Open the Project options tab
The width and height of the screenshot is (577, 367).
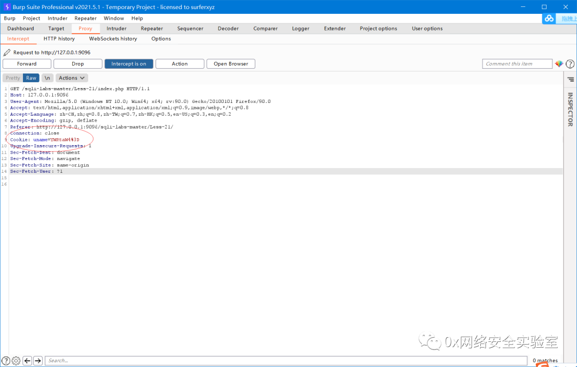point(378,29)
